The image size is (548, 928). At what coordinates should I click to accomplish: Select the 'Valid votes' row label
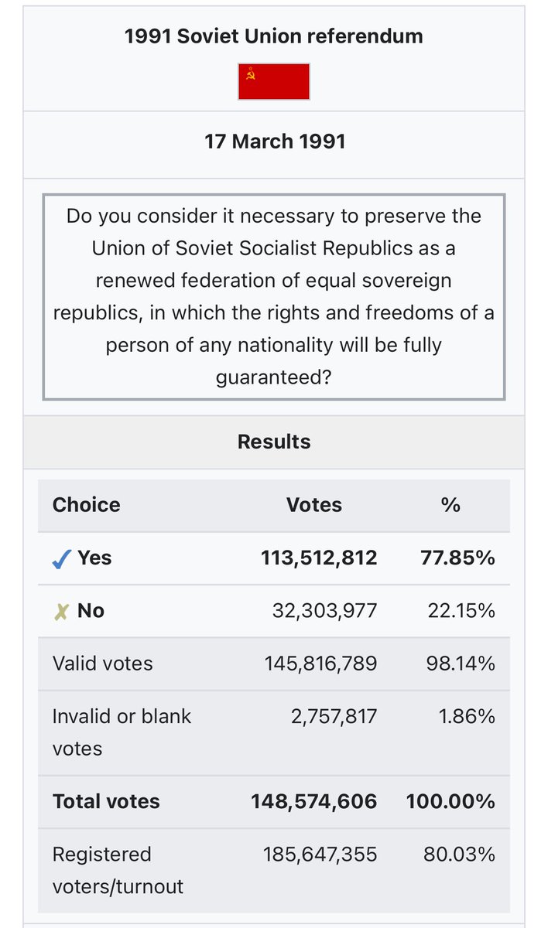pos(103,664)
